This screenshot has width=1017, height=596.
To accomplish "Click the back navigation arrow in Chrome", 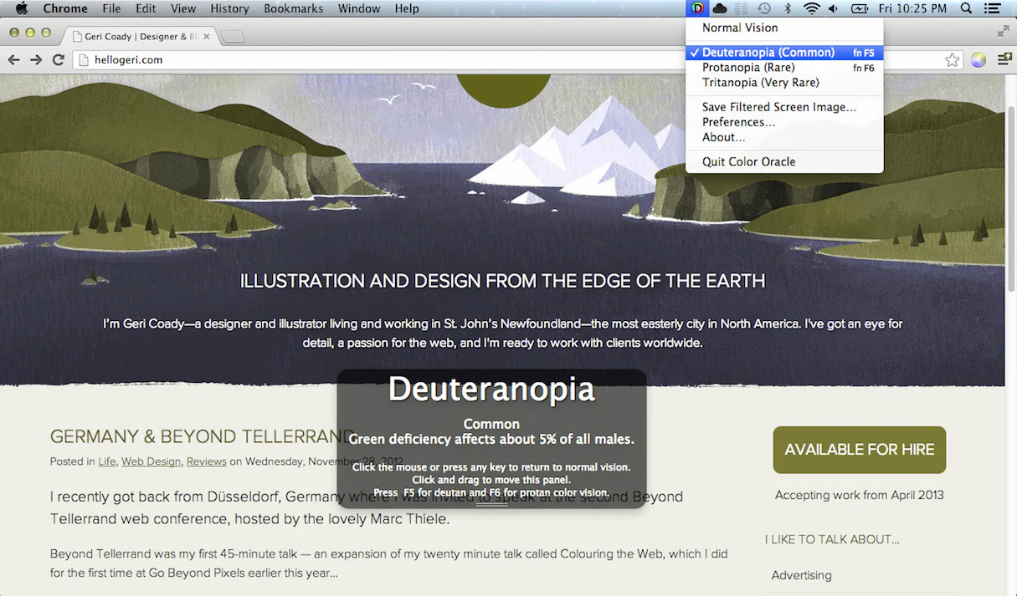I will (13, 59).
